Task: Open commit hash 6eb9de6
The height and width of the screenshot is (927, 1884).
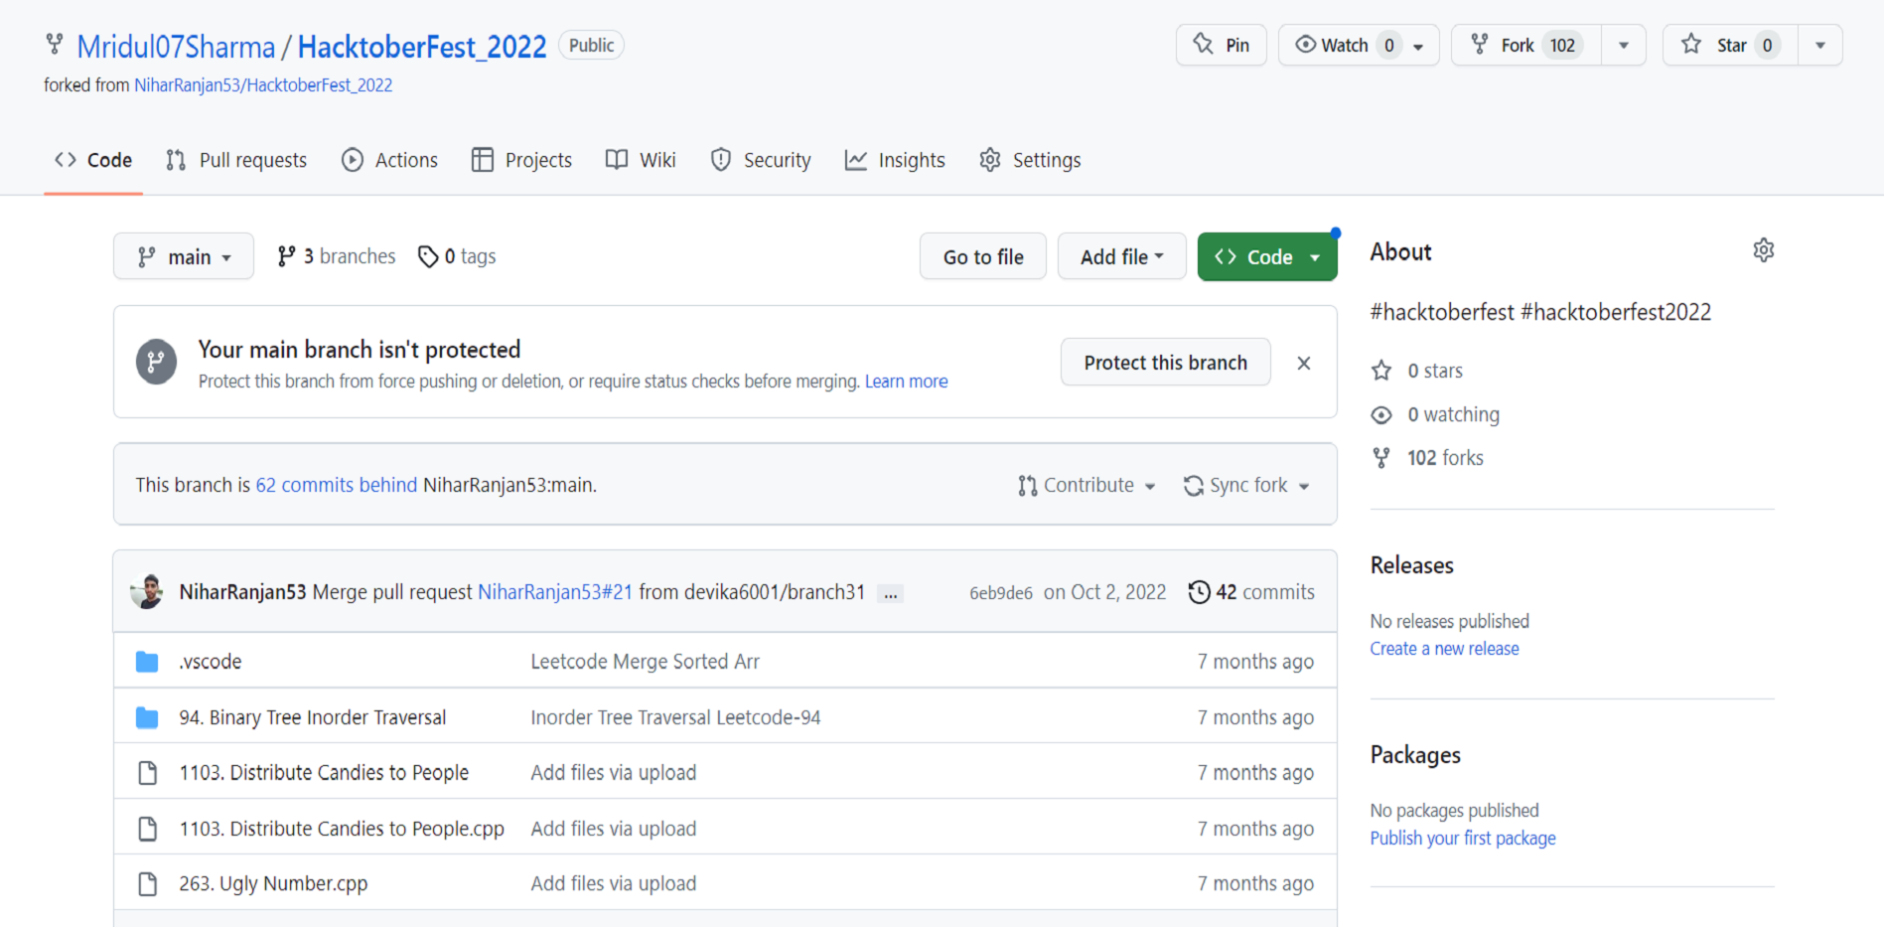Action: point(1001,593)
